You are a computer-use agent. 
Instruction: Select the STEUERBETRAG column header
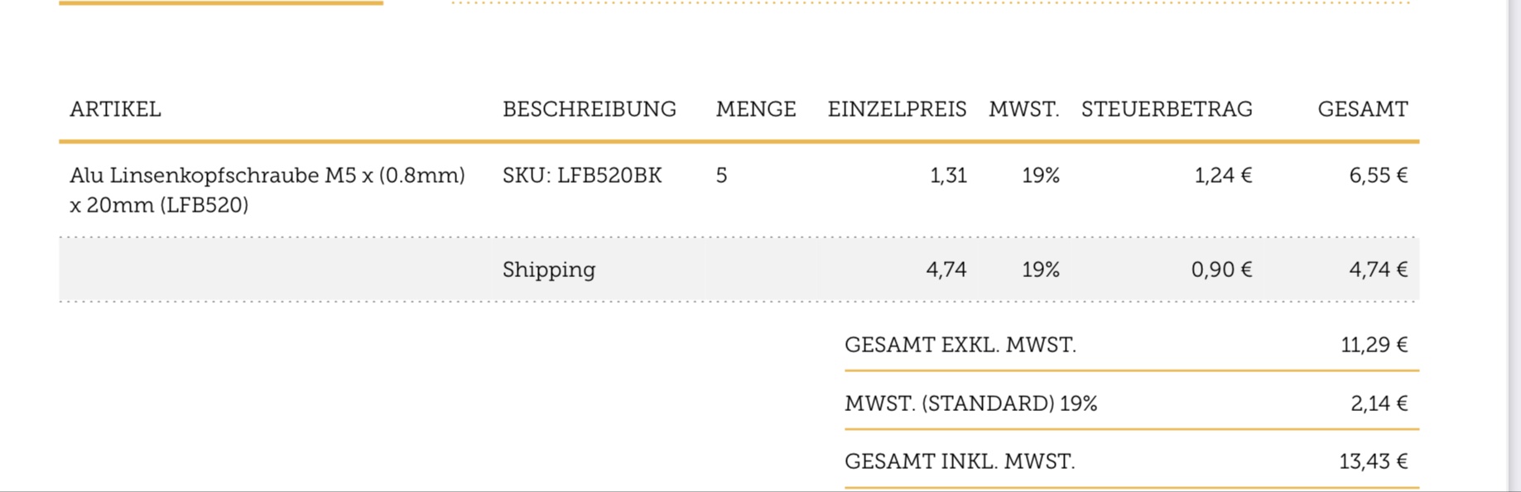click(x=1166, y=109)
